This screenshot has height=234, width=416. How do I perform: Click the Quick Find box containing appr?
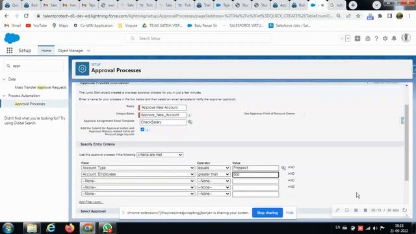click(x=34, y=66)
